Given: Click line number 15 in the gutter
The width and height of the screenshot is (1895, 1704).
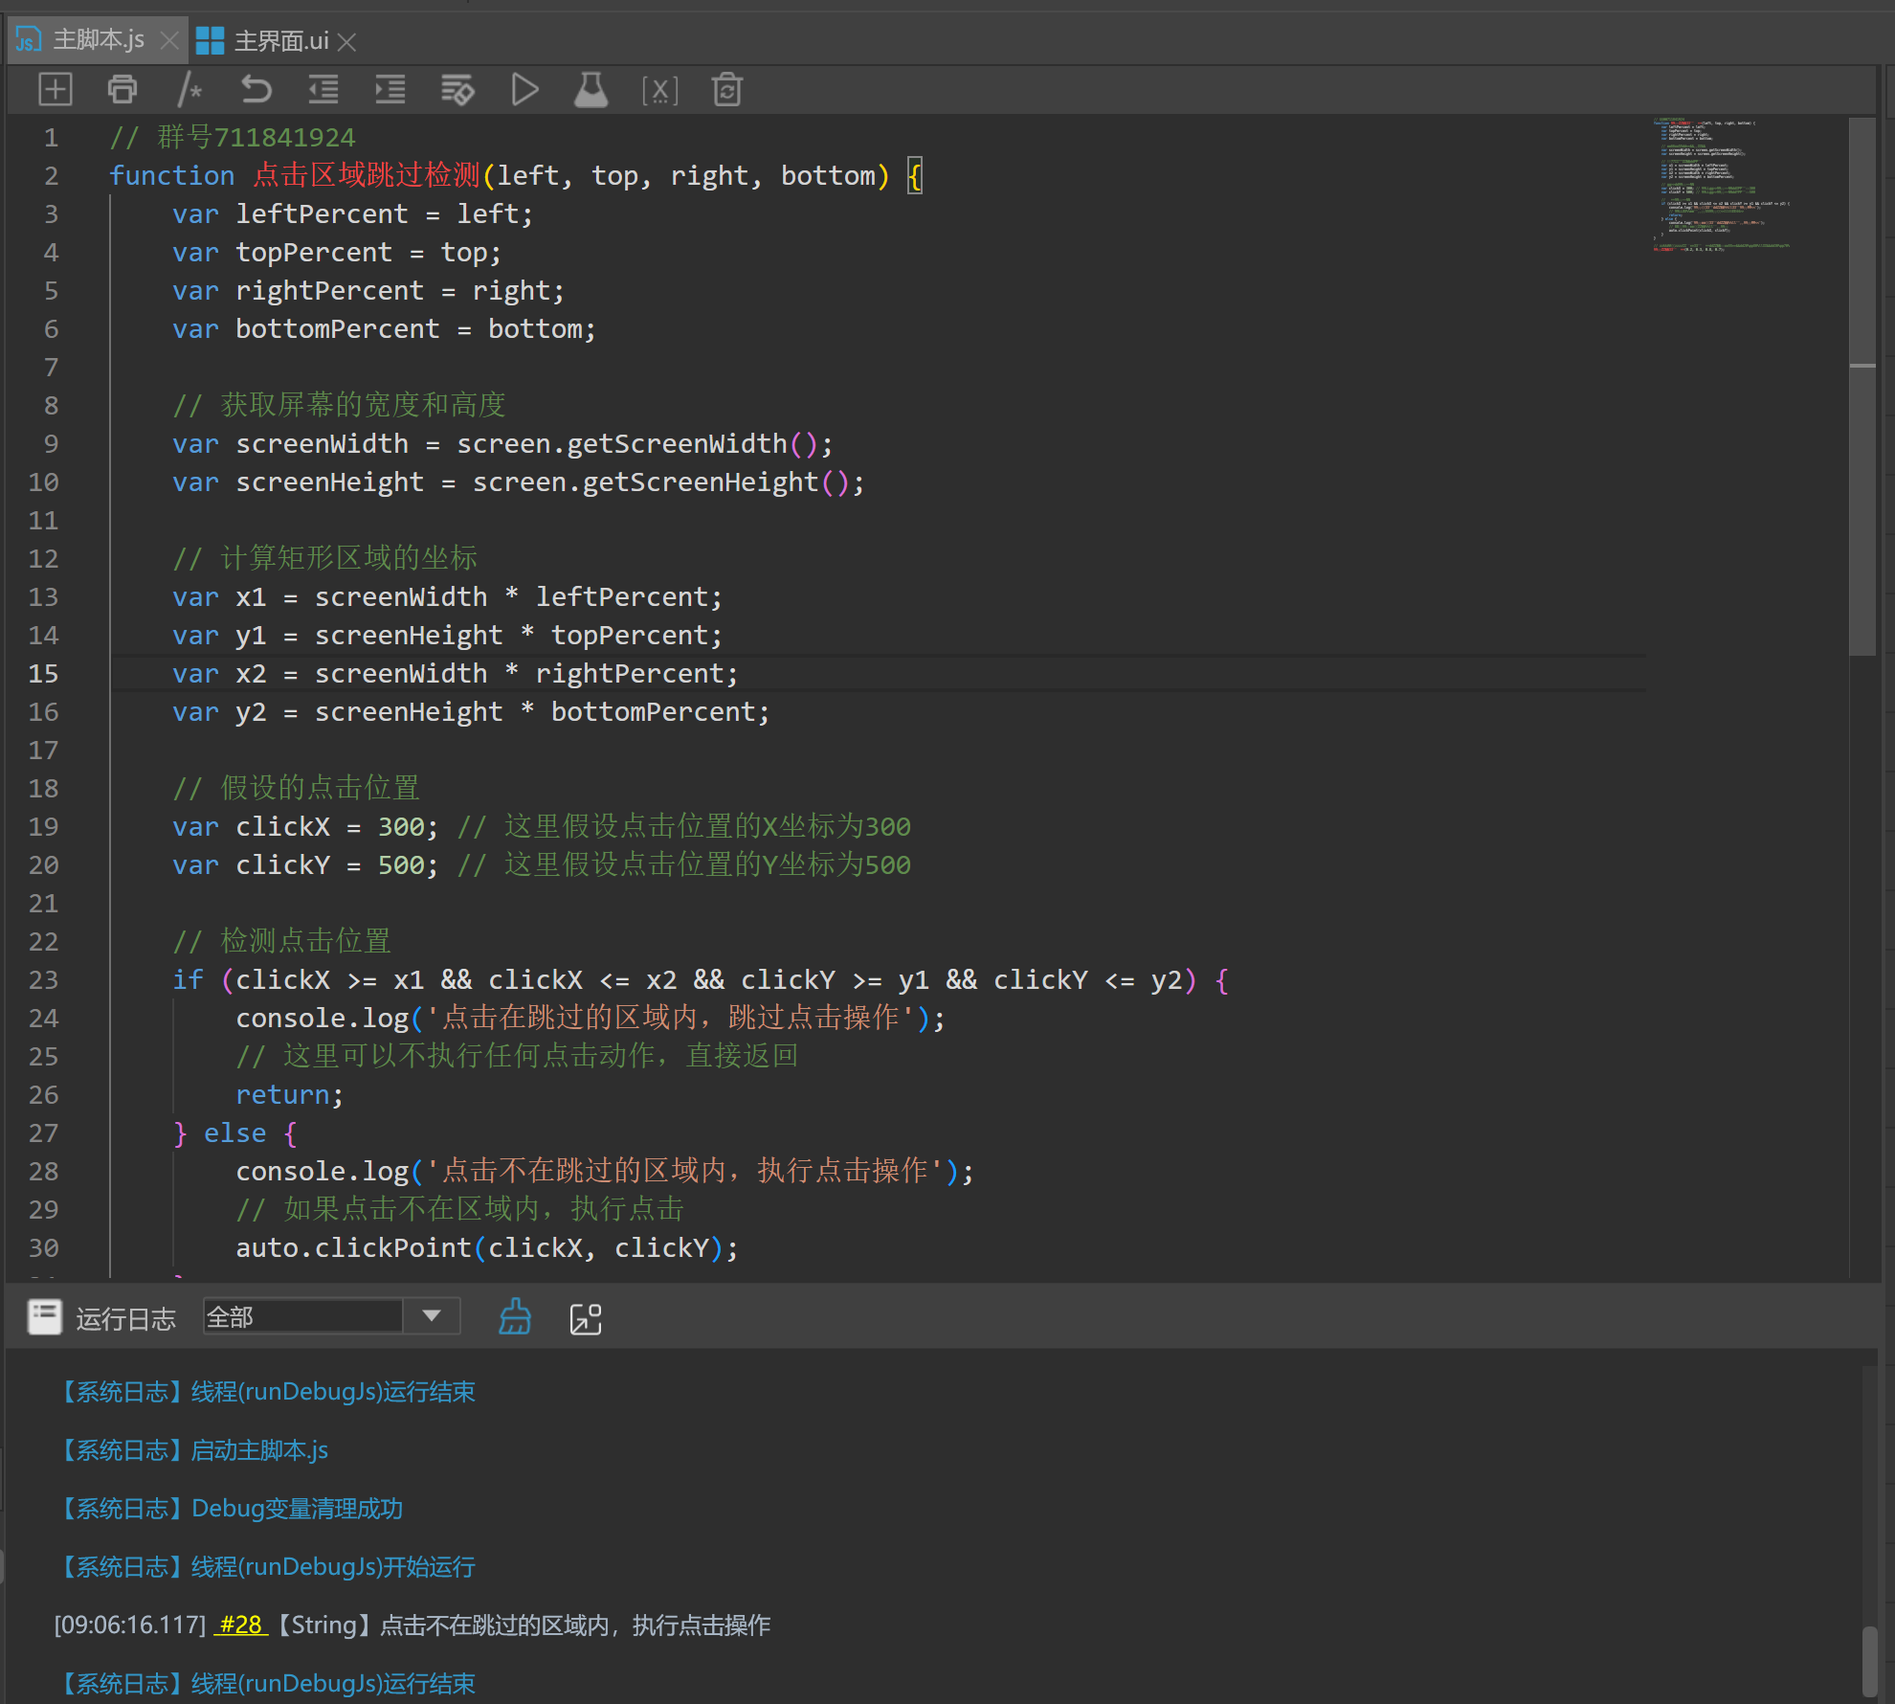Looking at the screenshot, I should pyautogui.click(x=43, y=673).
